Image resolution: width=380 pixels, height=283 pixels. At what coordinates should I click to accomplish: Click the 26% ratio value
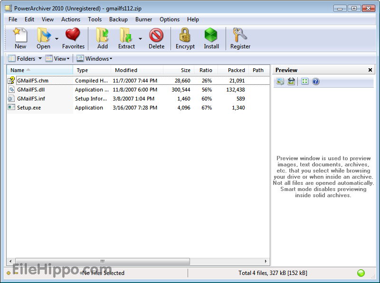(207, 81)
